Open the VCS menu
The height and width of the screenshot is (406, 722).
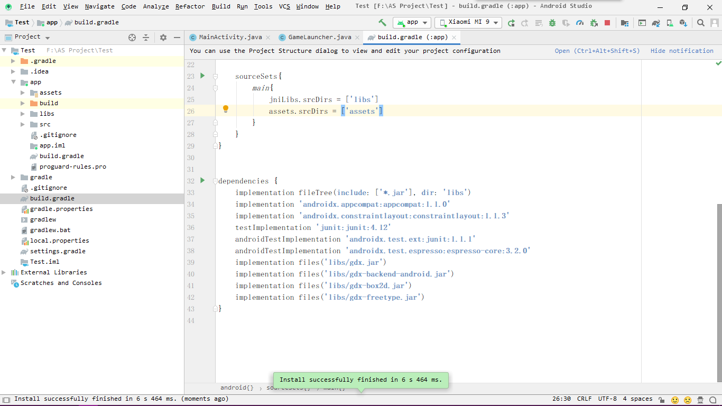284,6
